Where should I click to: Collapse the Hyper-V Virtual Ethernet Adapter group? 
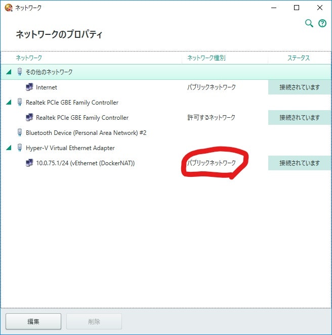pos(9,148)
